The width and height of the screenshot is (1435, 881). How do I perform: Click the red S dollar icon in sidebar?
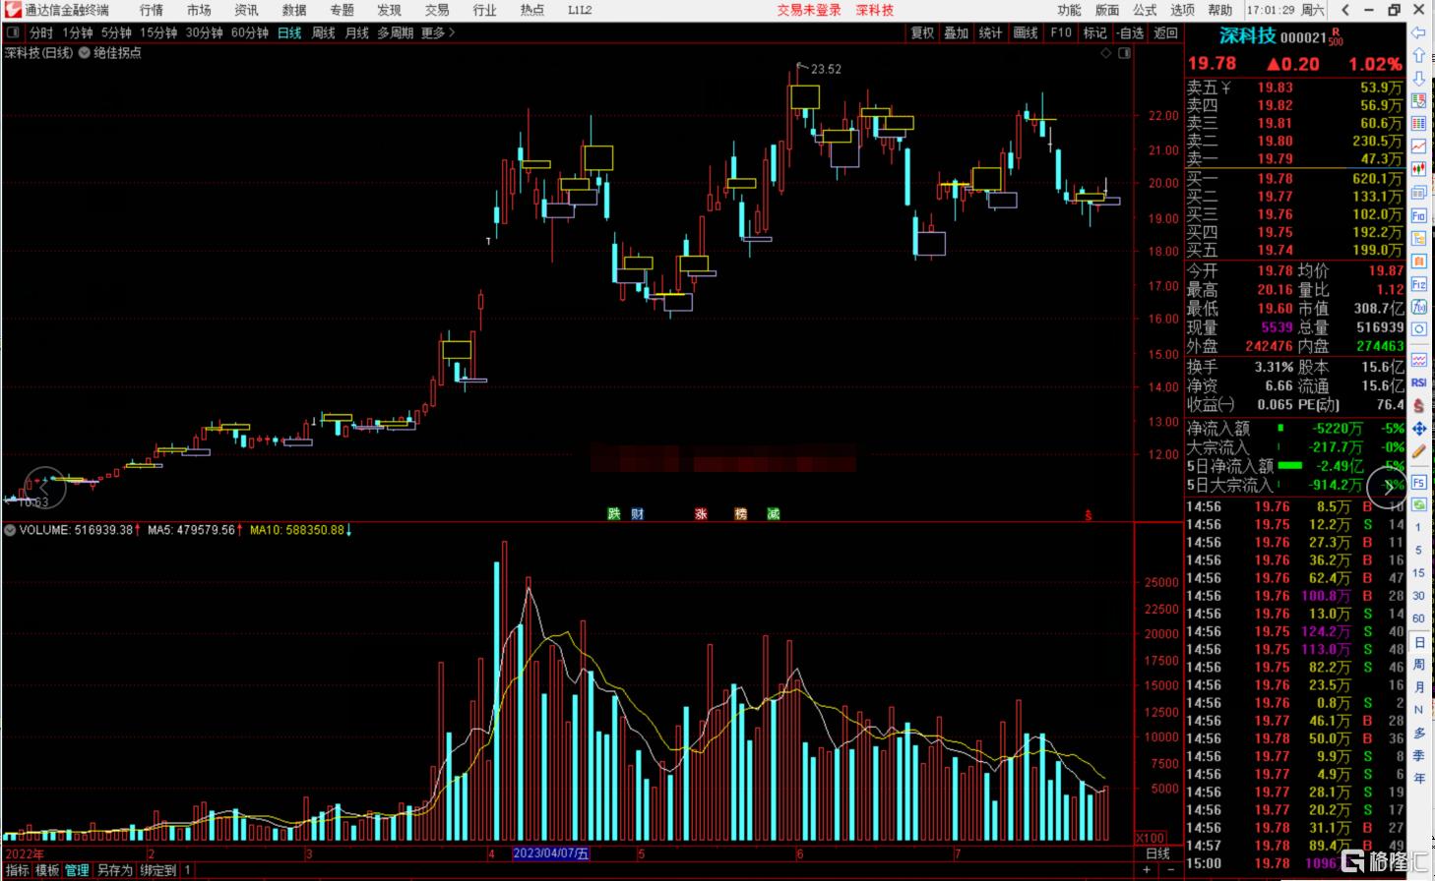click(x=1418, y=405)
